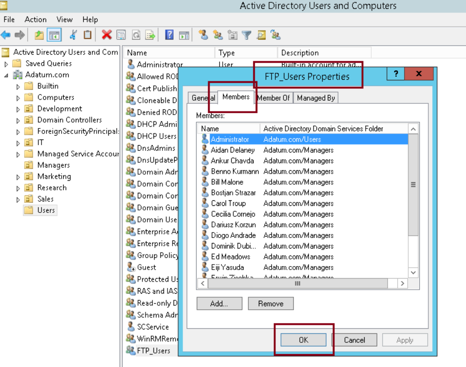
Task: Select the Managers OU in tree
Action: (54, 165)
